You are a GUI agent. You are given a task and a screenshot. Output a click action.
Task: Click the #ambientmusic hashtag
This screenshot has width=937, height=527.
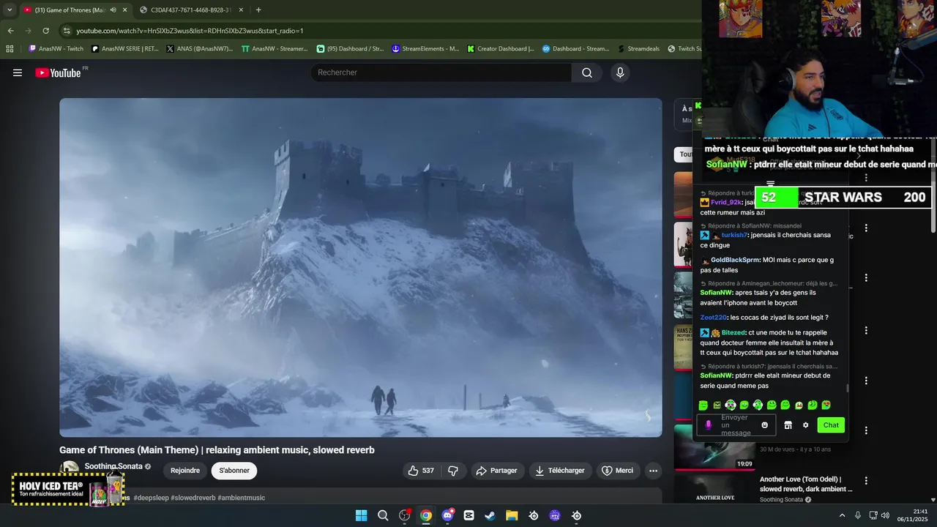[x=242, y=498]
